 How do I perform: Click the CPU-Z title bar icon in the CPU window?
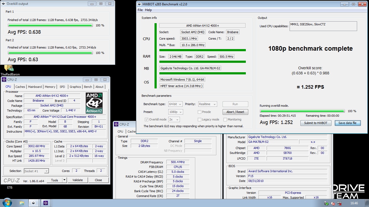pyautogui.click(x=4, y=80)
